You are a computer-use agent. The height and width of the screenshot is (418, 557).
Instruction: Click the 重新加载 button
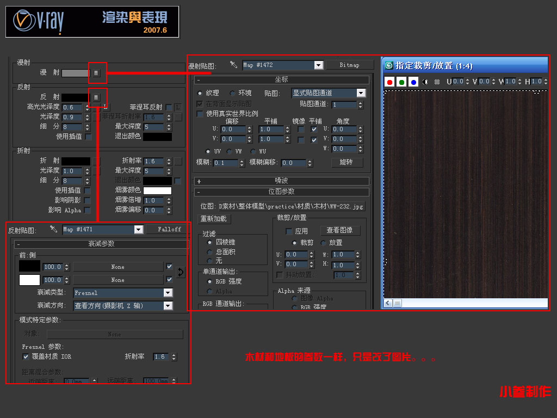pos(214,219)
